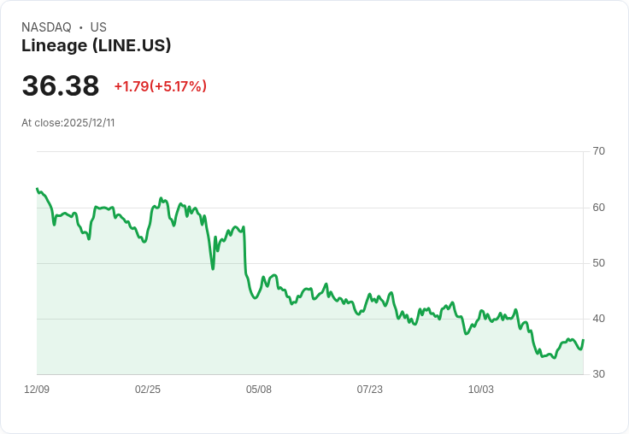
Task: Click the rightmost endpoint of the price line
Action: (x=583, y=341)
